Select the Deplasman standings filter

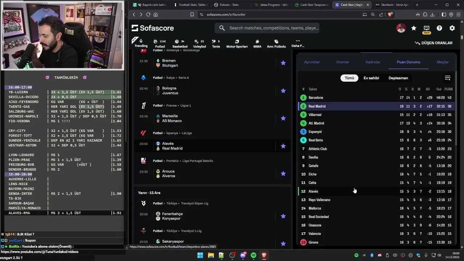click(398, 78)
